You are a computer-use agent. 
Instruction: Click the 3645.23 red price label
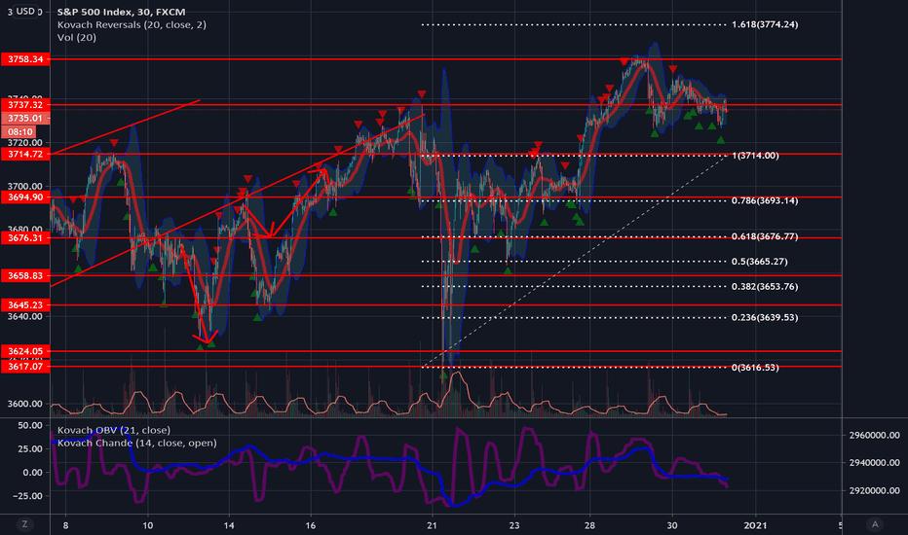[25, 304]
